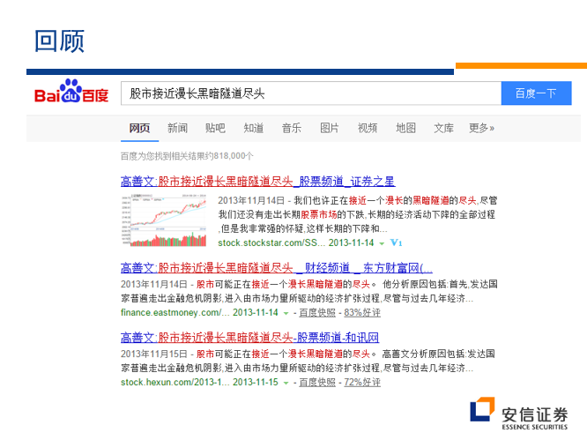Expand the dropdown arrow beside the hexun.com date
This screenshot has height=440, width=587.
coord(286,383)
